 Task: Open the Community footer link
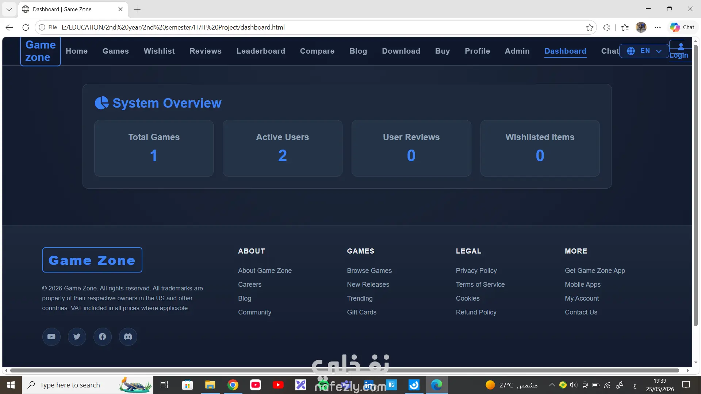254,312
